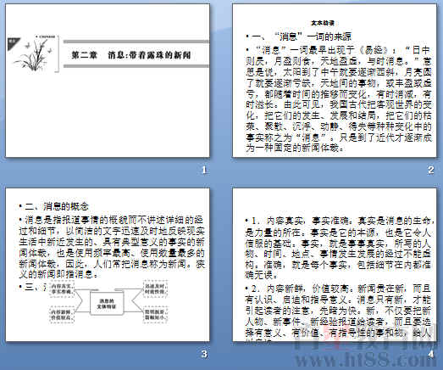The height and width of the screenshot is (370, 443).
Task: Click slide number 2 label
Action: coord(430,170)
